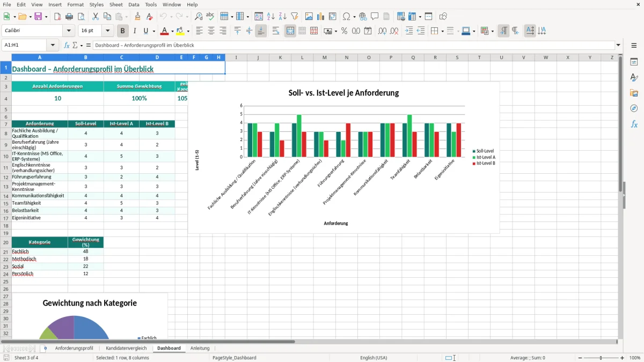Toggle Align Left

pos(199,31)
